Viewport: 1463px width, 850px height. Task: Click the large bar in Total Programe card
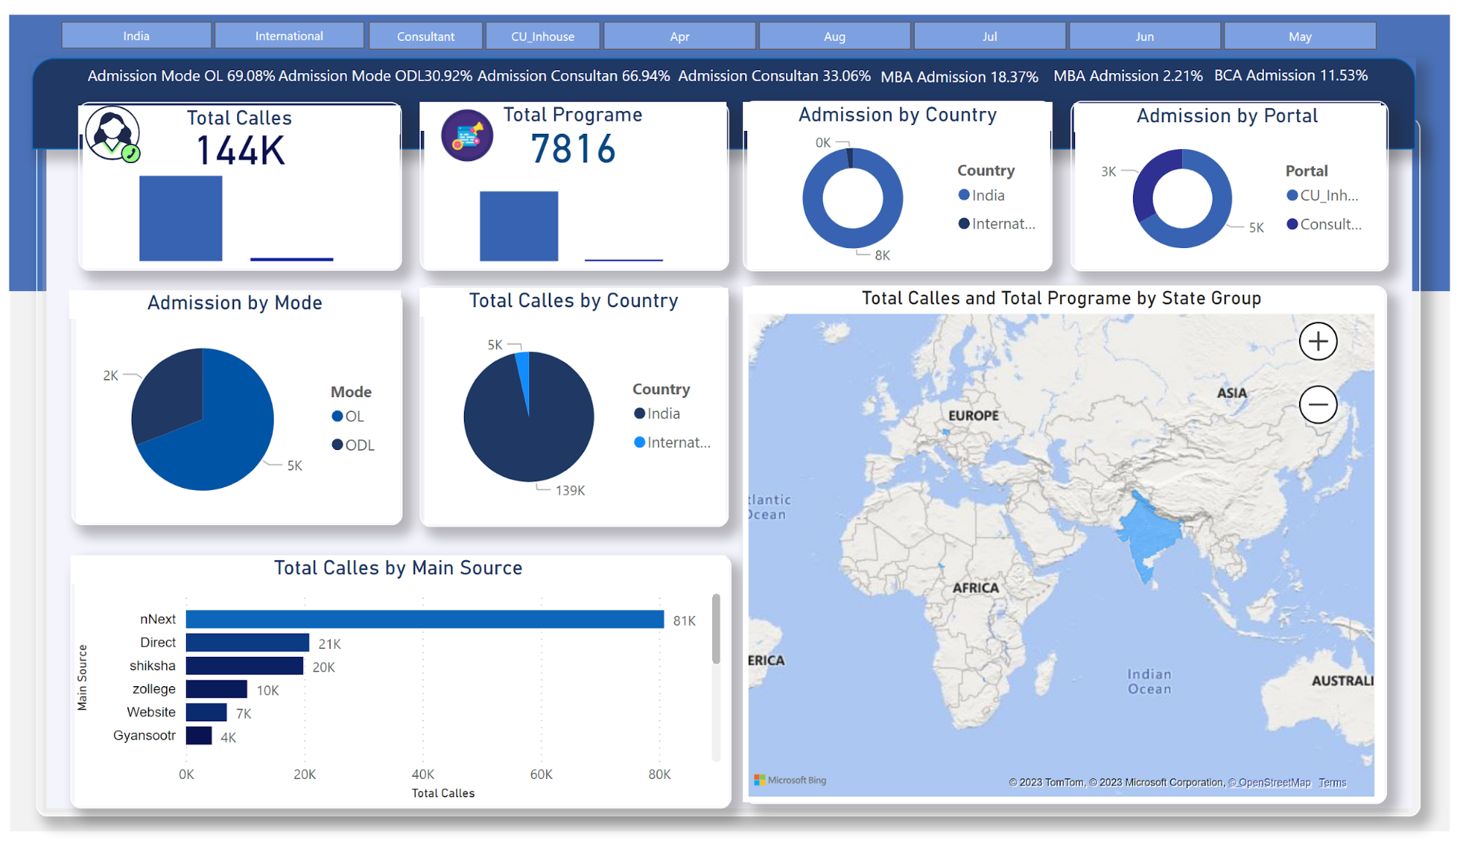(x=519, y=226)
